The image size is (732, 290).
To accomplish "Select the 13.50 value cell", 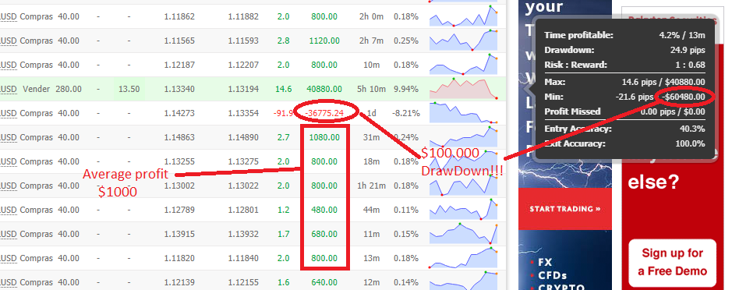I will [129, 89].
